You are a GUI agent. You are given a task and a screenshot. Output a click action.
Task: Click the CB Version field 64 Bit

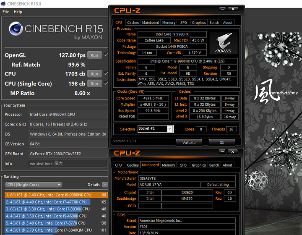pos(68,144)
